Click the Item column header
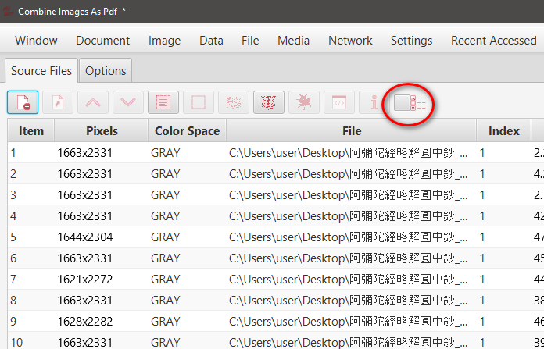The image size is (544, 349). click(31, 131)
